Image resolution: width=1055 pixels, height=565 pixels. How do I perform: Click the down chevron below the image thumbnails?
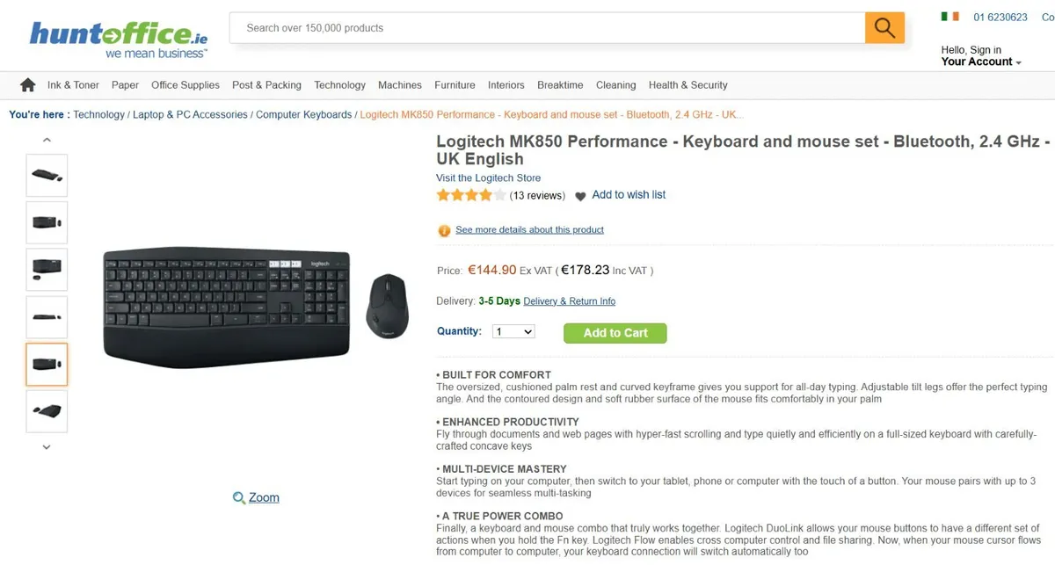pyautogui.click(x=47, y=447)
